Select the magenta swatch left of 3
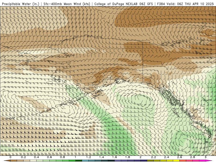 pyautogui.click(x=202, y=161)
